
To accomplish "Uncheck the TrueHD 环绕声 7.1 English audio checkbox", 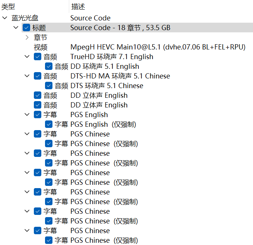I will [x=38, y=57].
